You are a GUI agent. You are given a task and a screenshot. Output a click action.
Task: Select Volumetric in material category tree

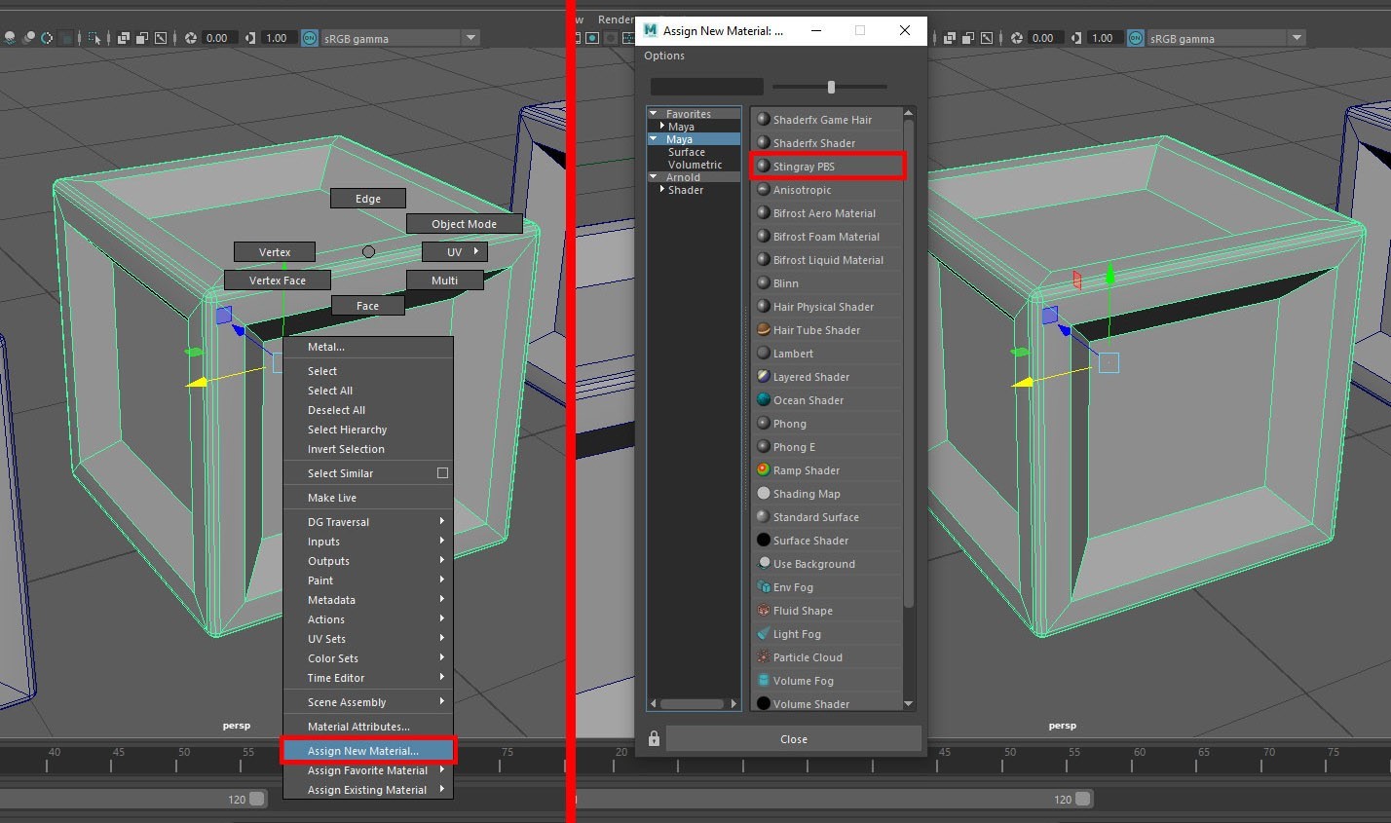[695, 165]
